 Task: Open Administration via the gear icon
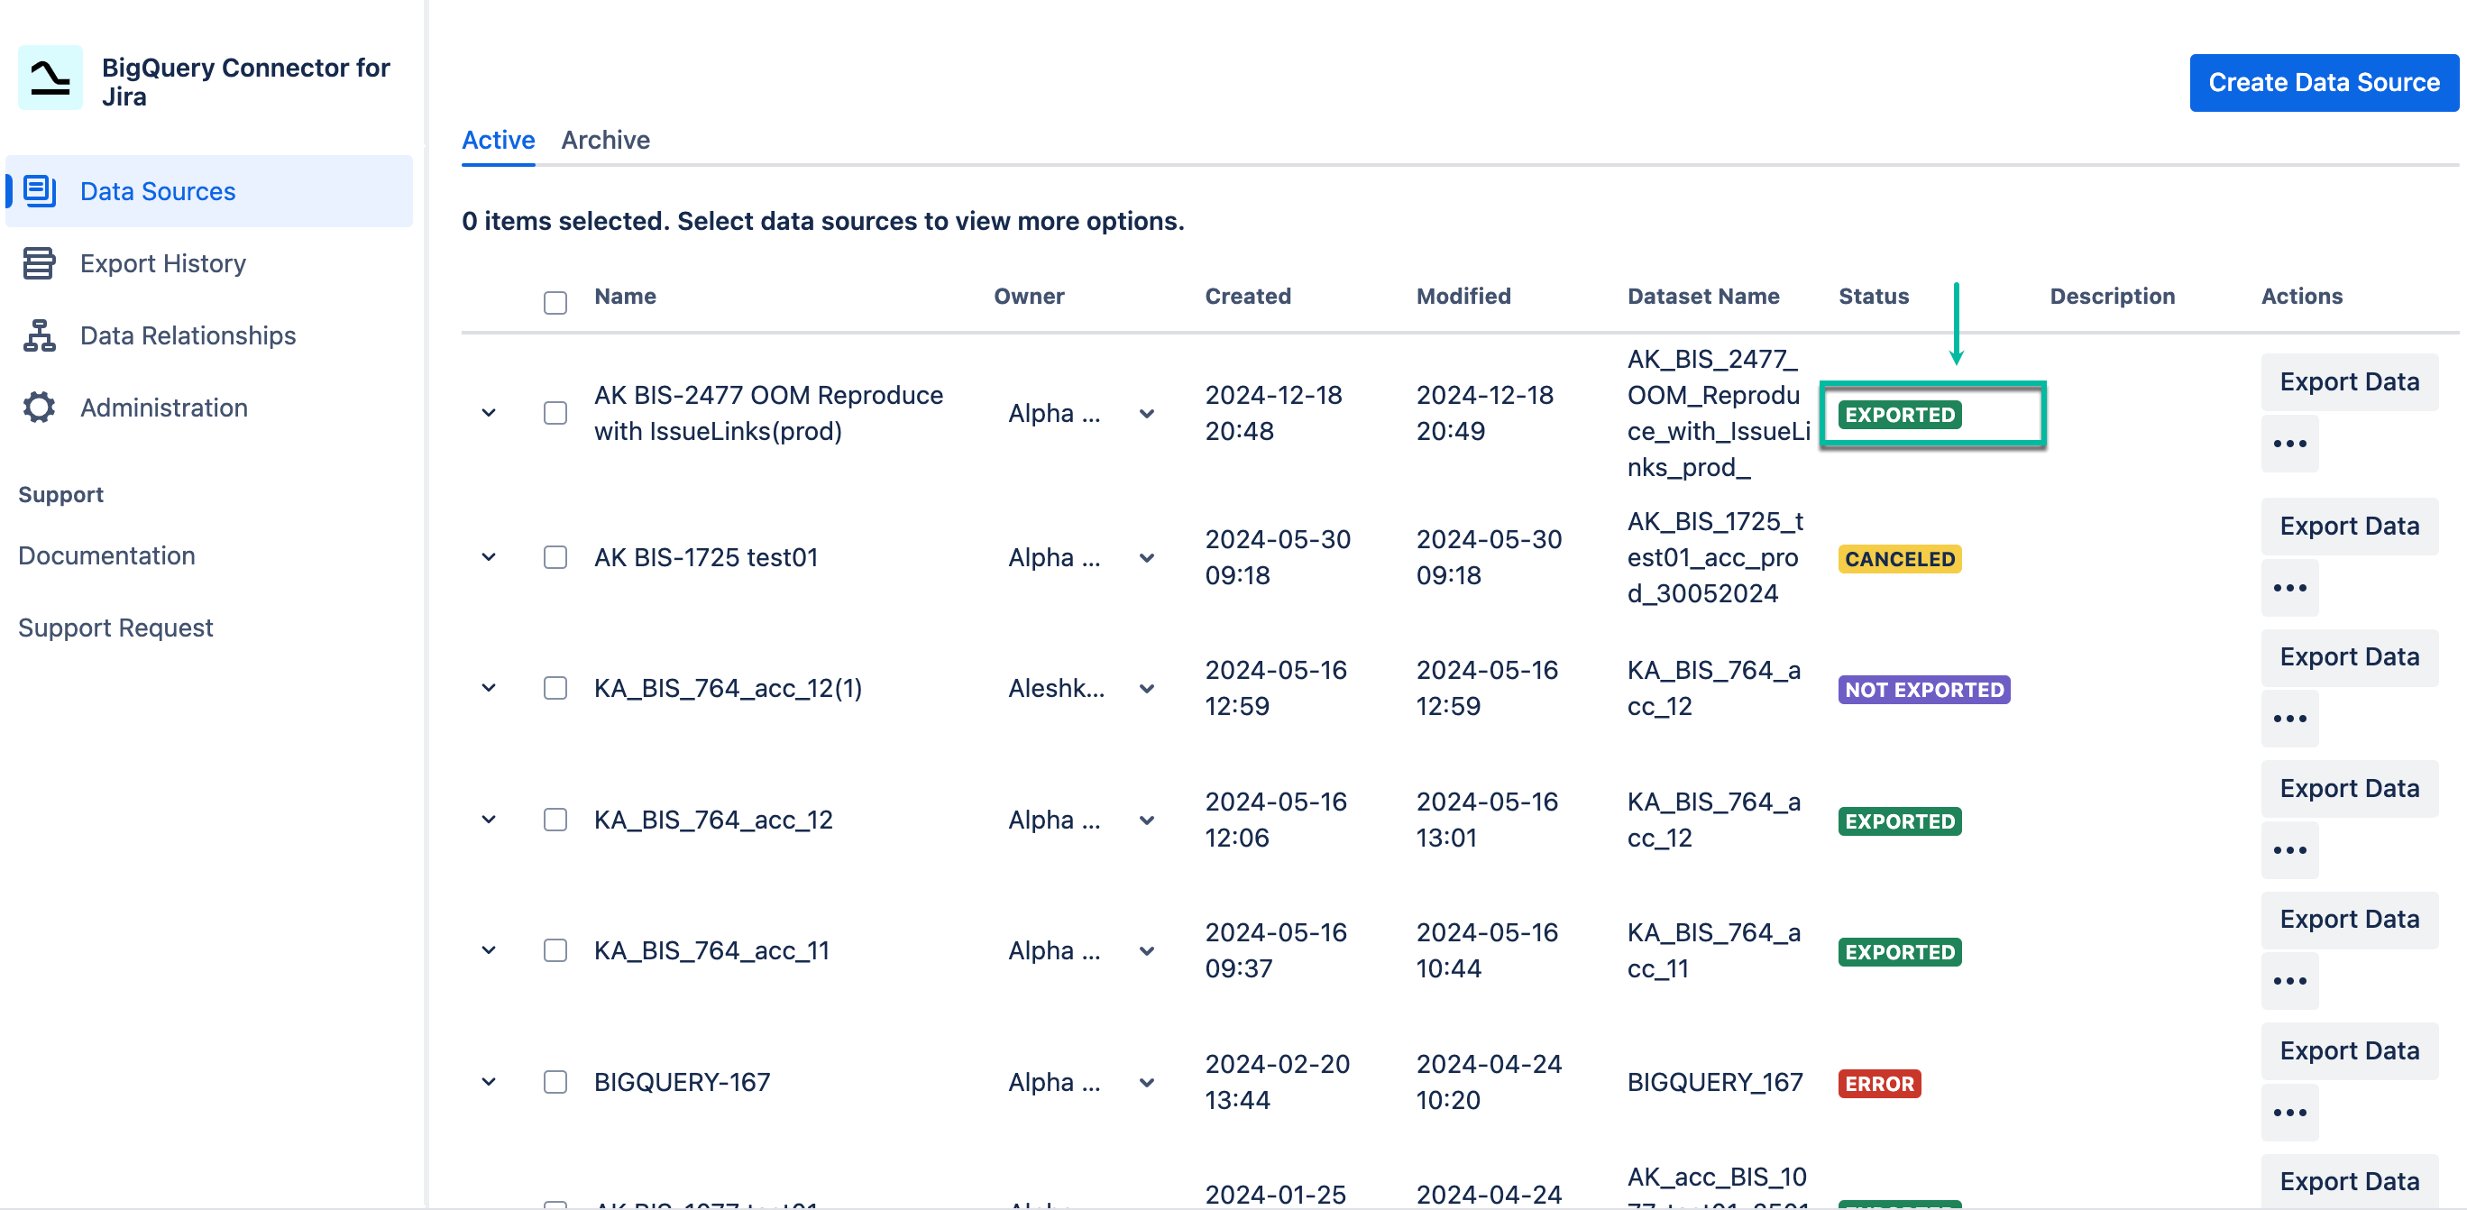pos(38,407)
